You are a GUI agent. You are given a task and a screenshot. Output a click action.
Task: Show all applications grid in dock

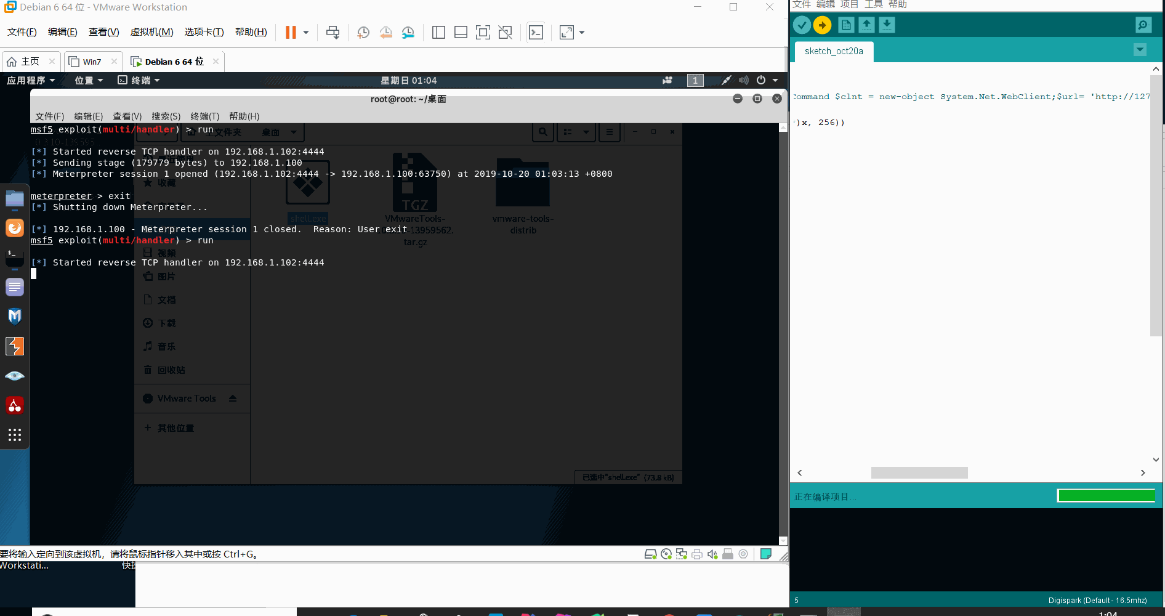(15, 435)
